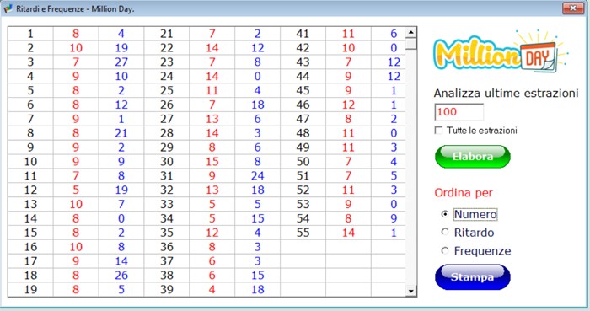Screen dimensions: 590x311
Task: Select number cell 50 in the table
Action: point(303,162)
